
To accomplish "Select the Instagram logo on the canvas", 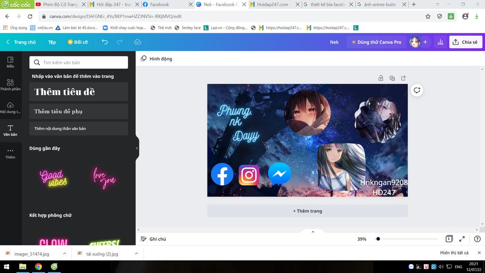I will pos(249,175).
